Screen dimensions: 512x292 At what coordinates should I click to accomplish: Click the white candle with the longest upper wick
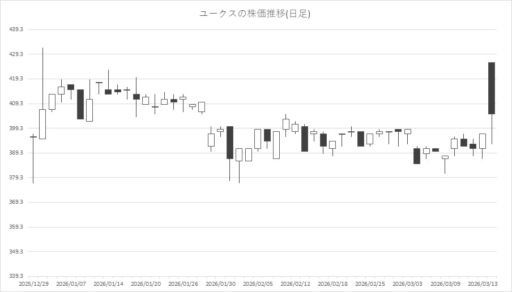pos(42,124)
